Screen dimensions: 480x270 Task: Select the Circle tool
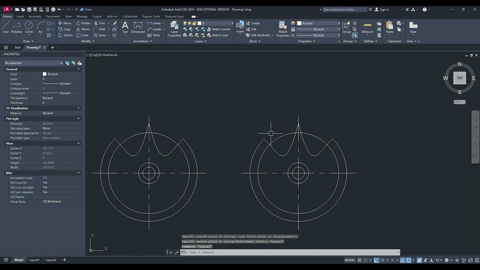point(29,27)
